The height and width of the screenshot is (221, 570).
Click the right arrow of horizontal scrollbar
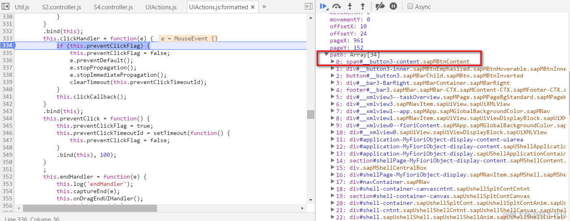tap(302, 208)
